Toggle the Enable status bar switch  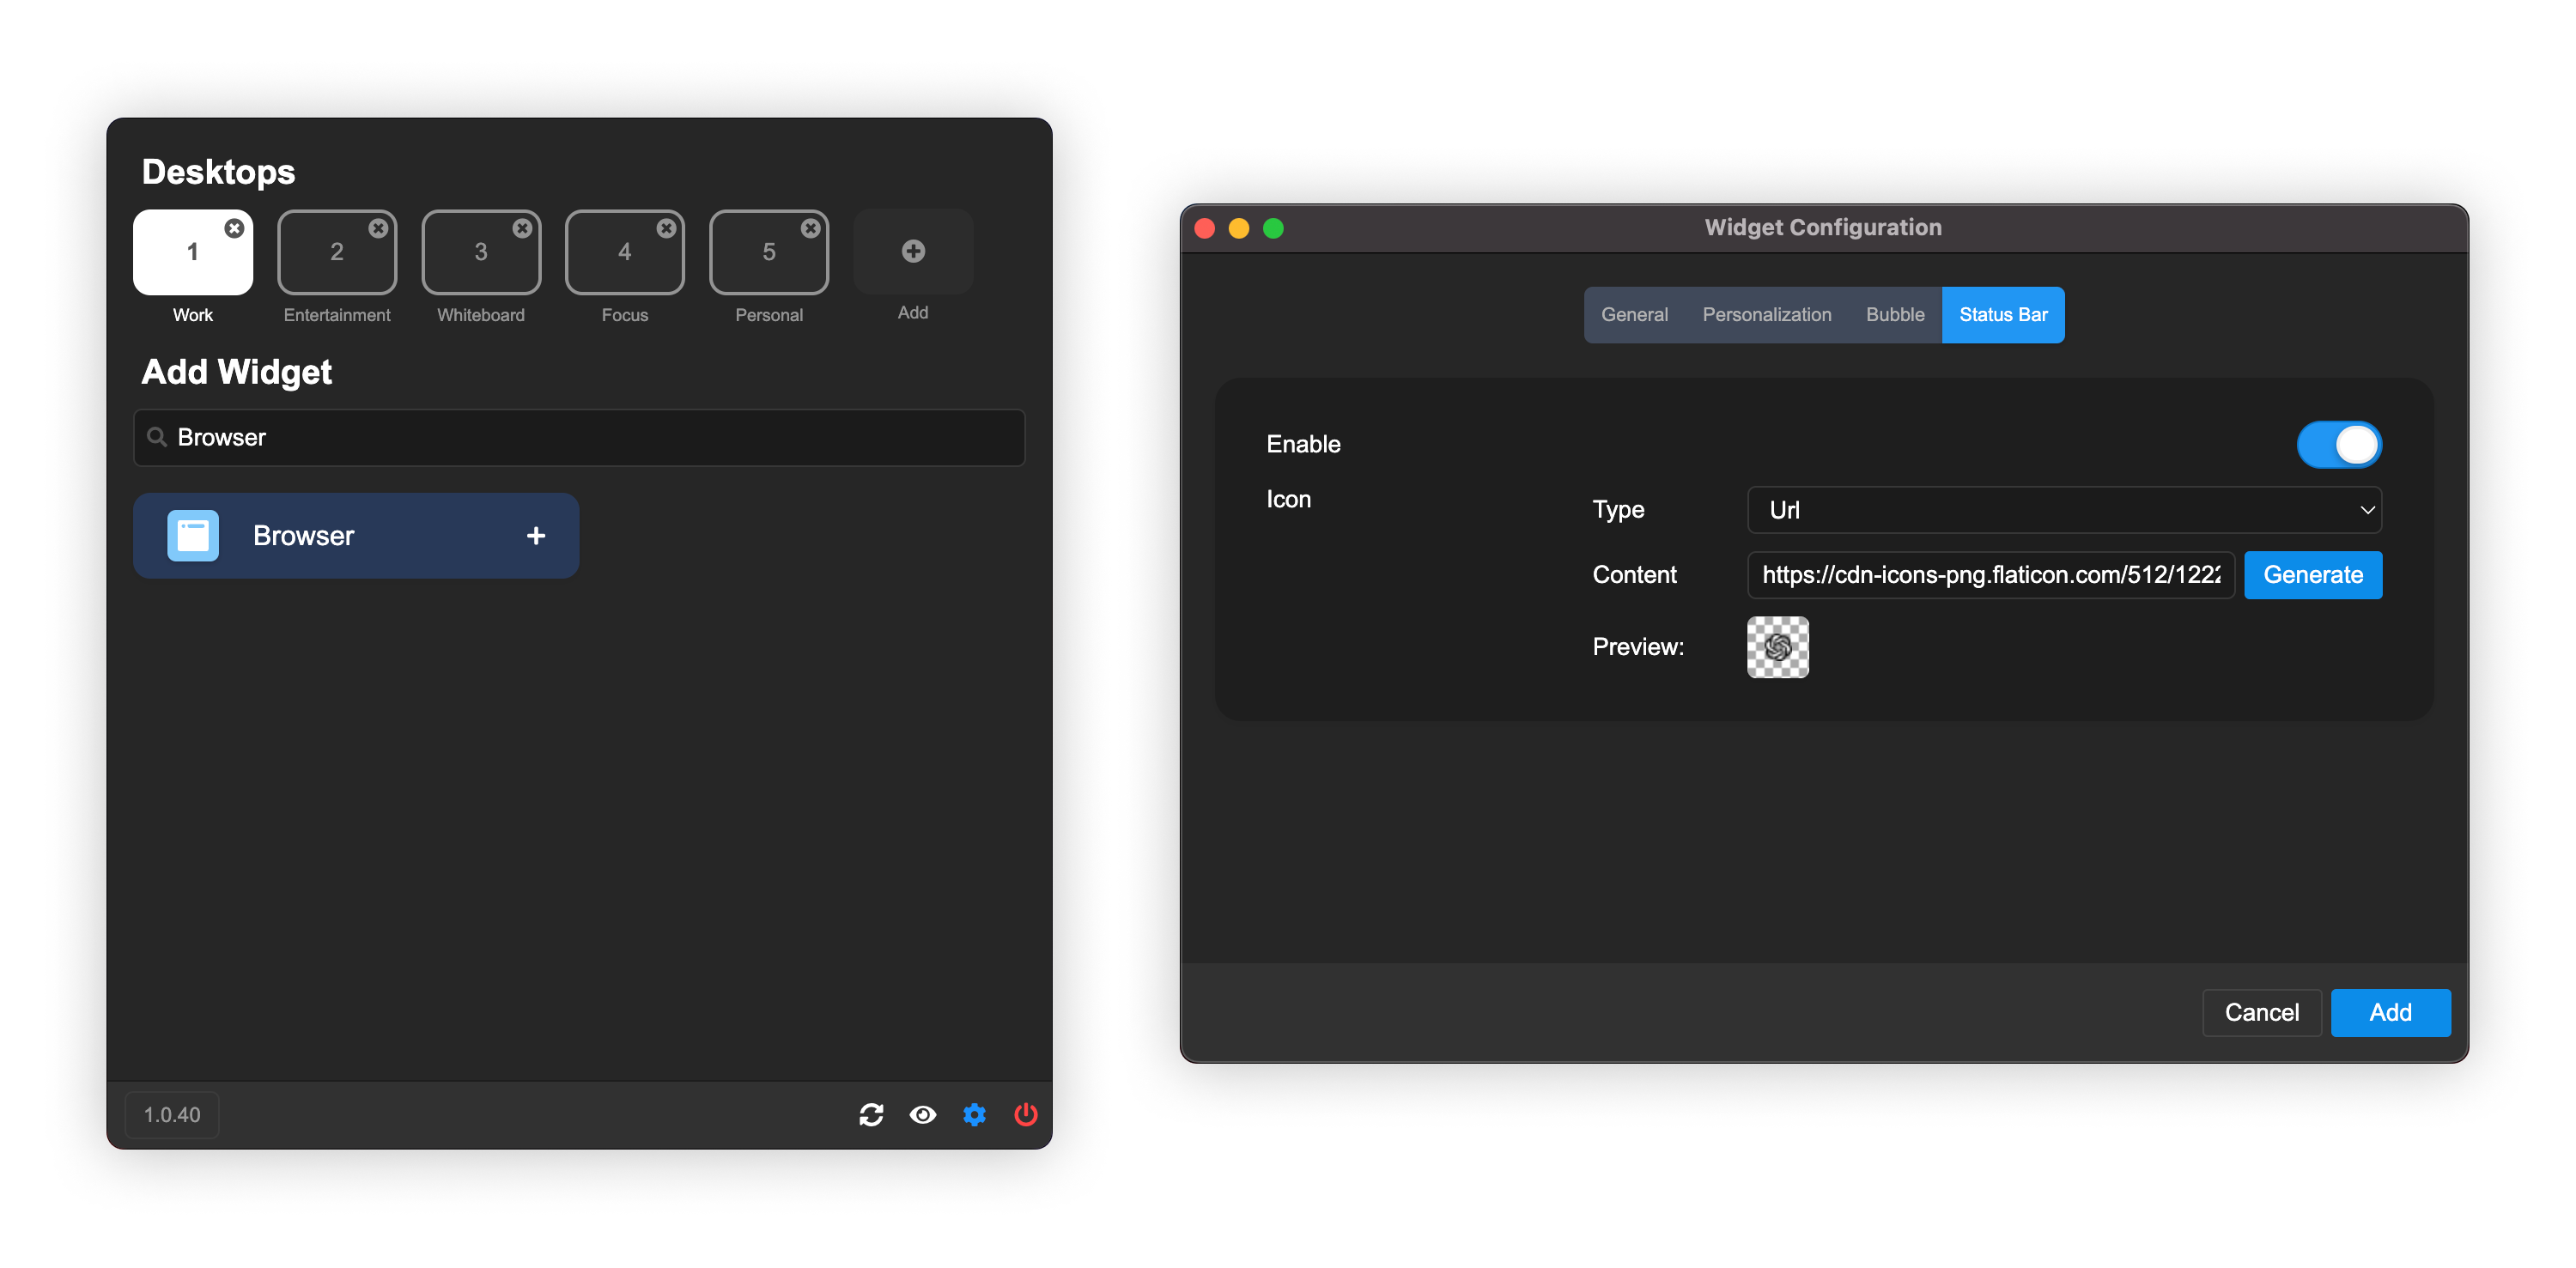(2338, 445)
